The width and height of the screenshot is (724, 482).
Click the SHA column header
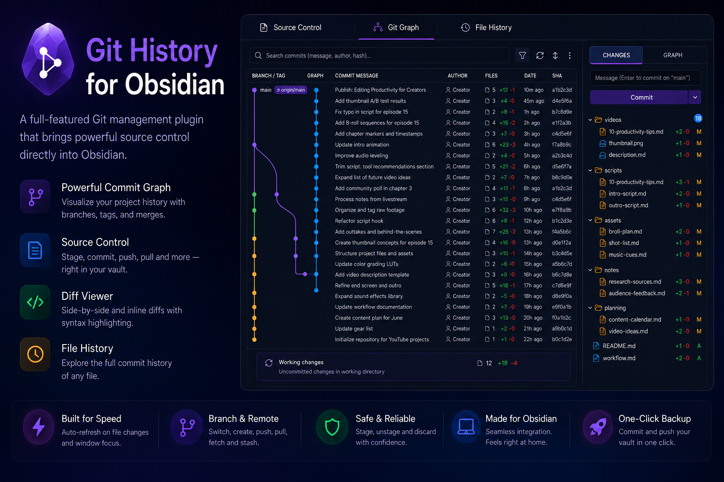click(x=557, y=76)
